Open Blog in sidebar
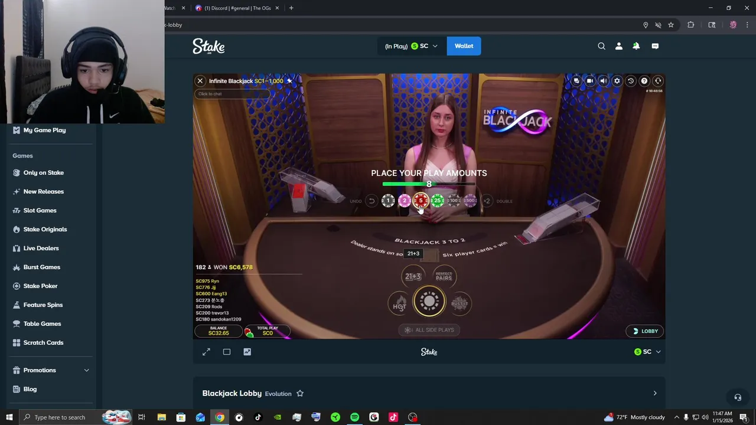Screen dimensions: 756x425 coord(30,389)
